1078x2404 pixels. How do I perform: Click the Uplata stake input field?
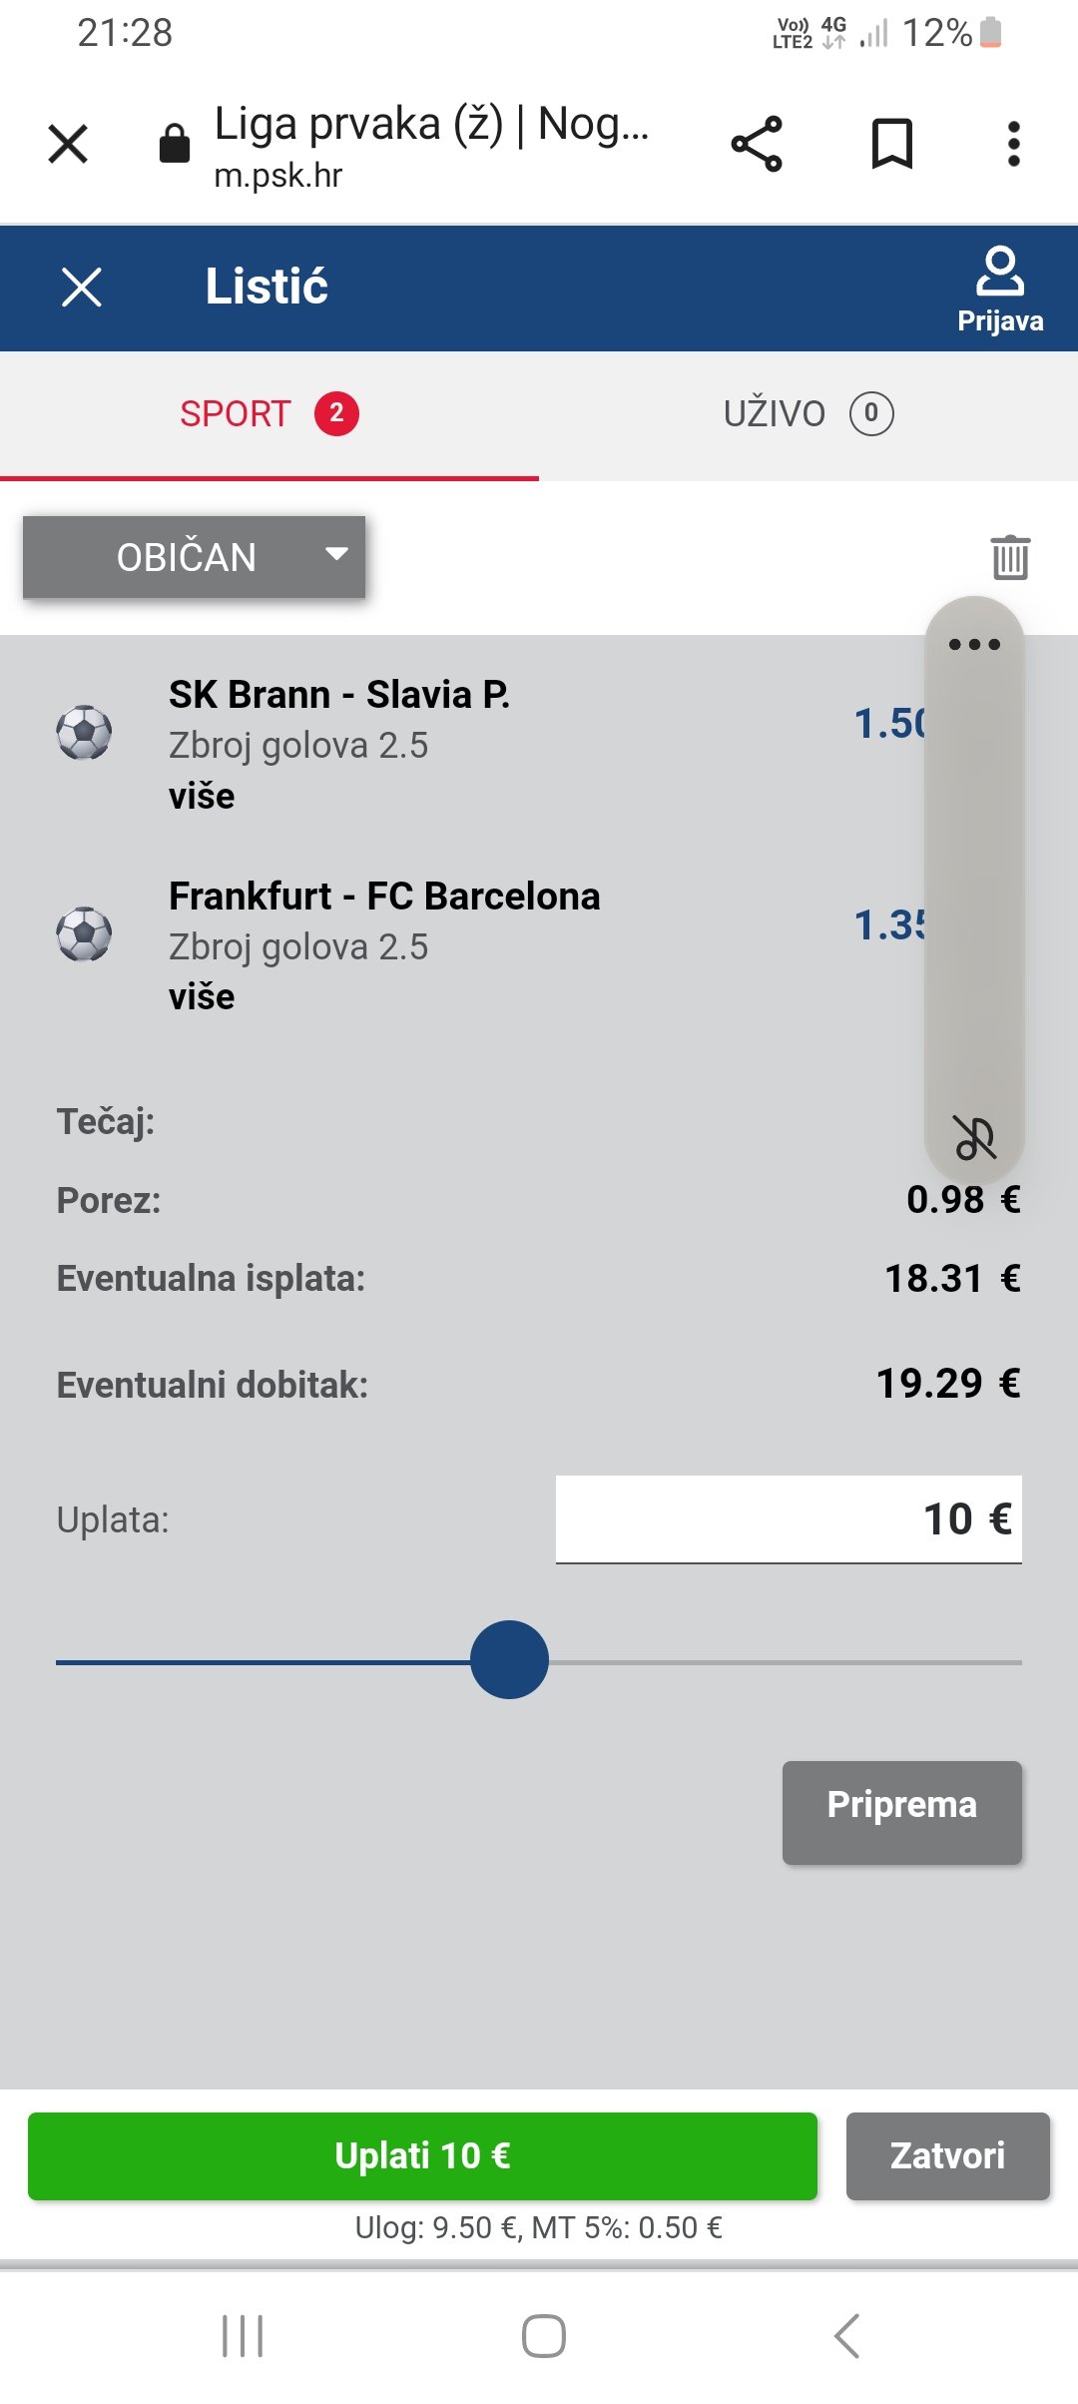[789, 1519]
